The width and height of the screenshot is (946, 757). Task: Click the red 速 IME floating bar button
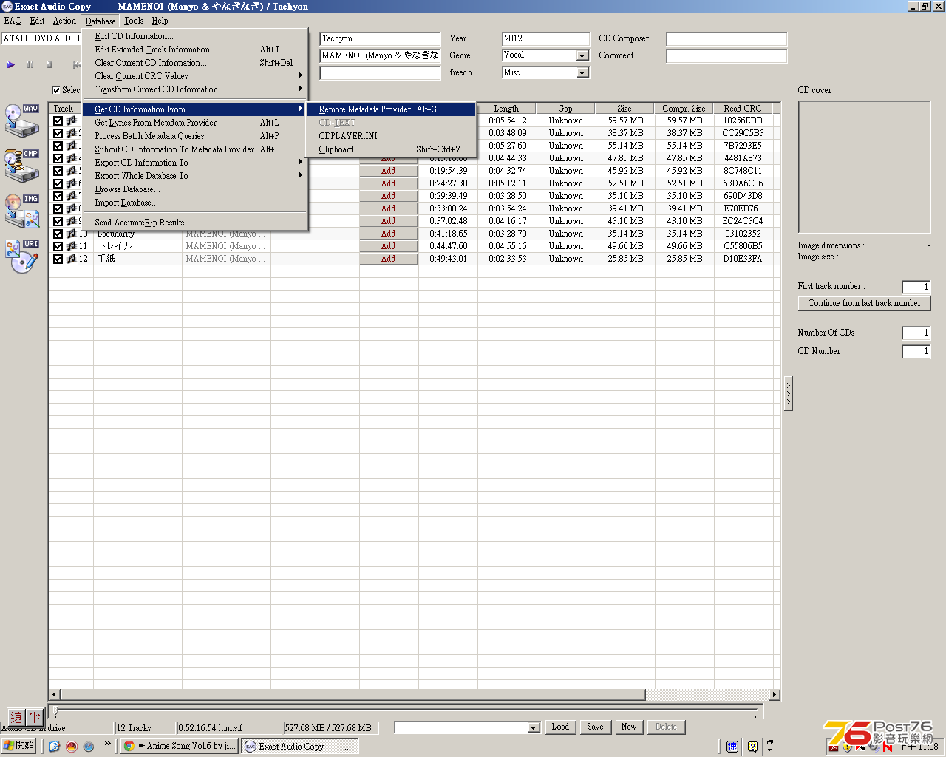coord(16,717)
